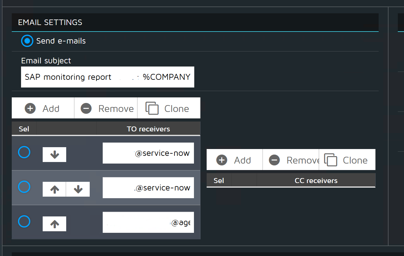Edit the second TO receiver email field
Image resolution: width=404 pixels, height=256 pixels.
[x=148, y=188]
